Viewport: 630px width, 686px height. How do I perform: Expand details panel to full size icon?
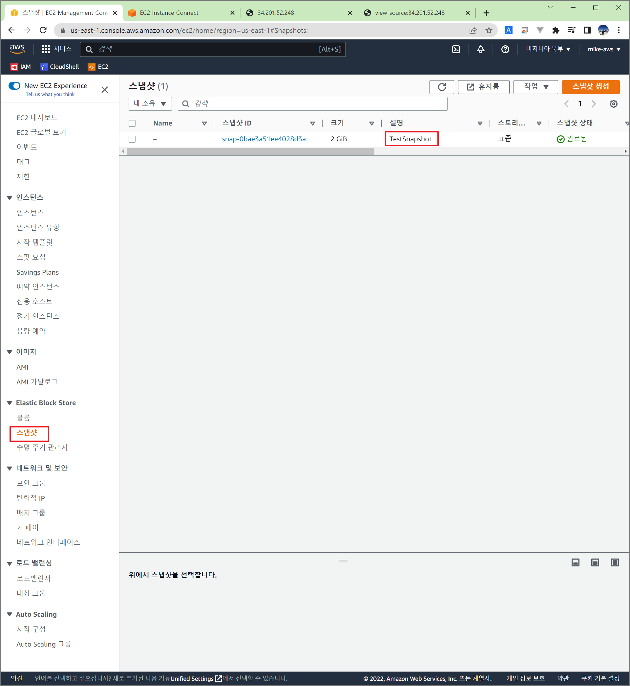(x=614, y=562)
